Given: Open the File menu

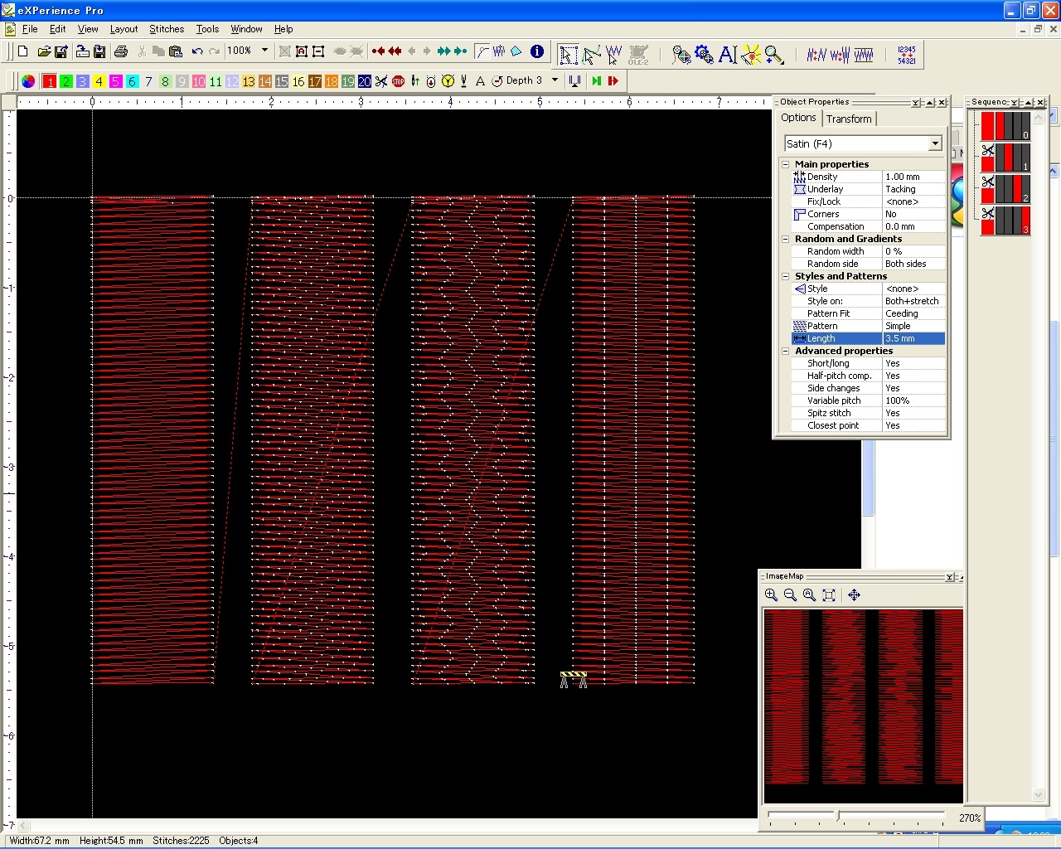Looking at the screenshot, I should 30,29.
